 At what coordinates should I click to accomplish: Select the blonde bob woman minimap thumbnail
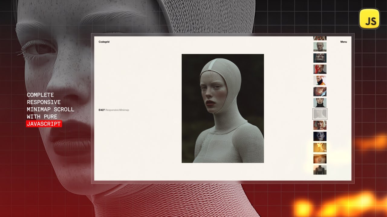click(x=320, y=125)
